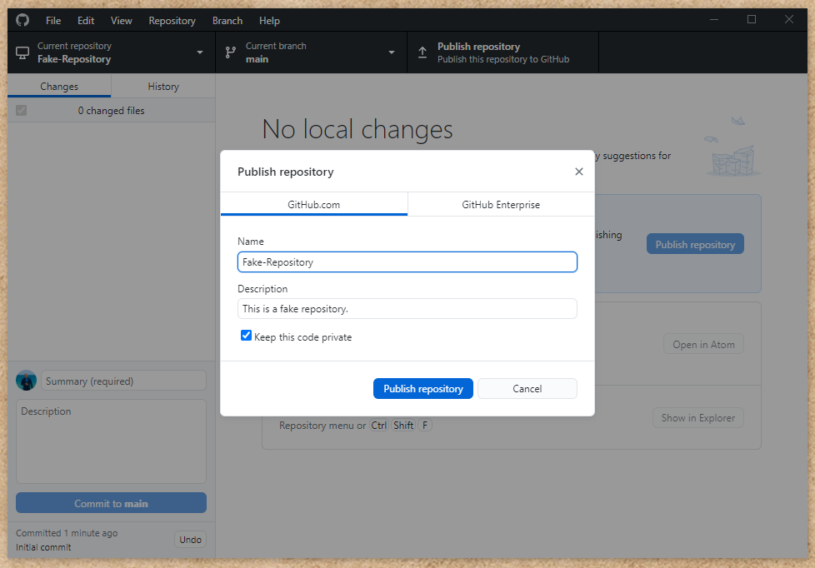Click the '0 changed files' text
Image resolution: width=815 pixels, height=568 pixels.
111,111
